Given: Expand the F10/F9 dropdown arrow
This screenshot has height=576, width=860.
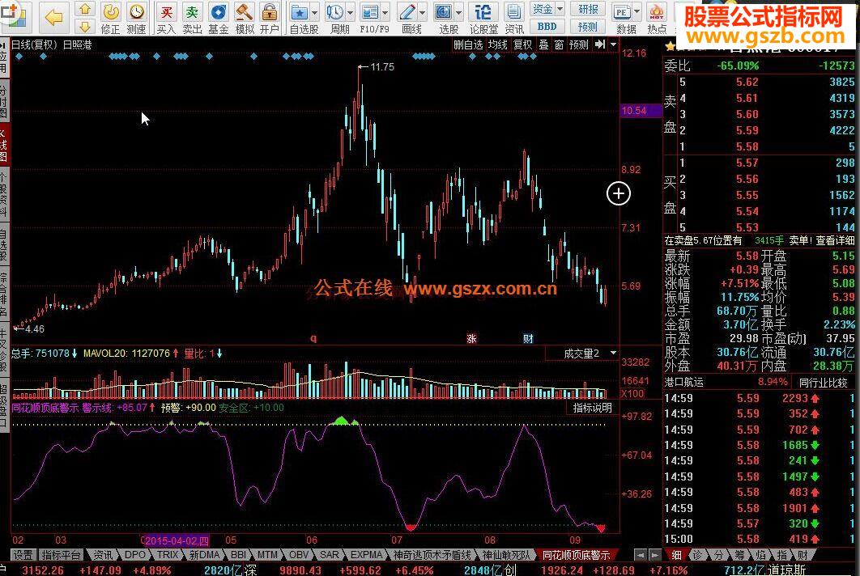Looking at the screenshot, I should coord(385,12).
